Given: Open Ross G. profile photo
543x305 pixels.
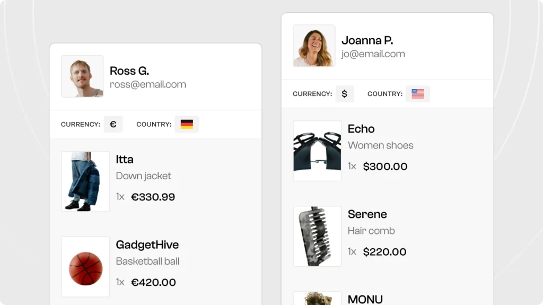Looking at the screenshot, I should [x=82, y=76].
